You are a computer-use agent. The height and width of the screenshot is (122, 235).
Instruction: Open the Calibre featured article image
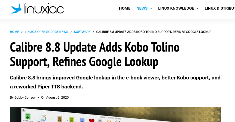(x=115, y=115)
